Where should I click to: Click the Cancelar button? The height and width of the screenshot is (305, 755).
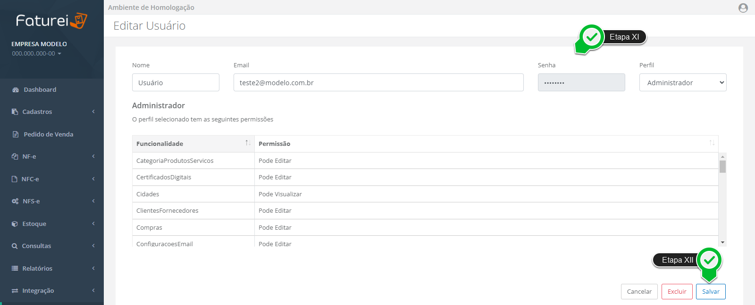(x=639, y=291)
